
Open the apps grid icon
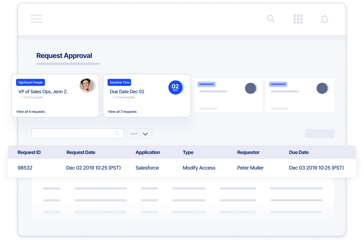pyautogui.click(x=298, y=19)
